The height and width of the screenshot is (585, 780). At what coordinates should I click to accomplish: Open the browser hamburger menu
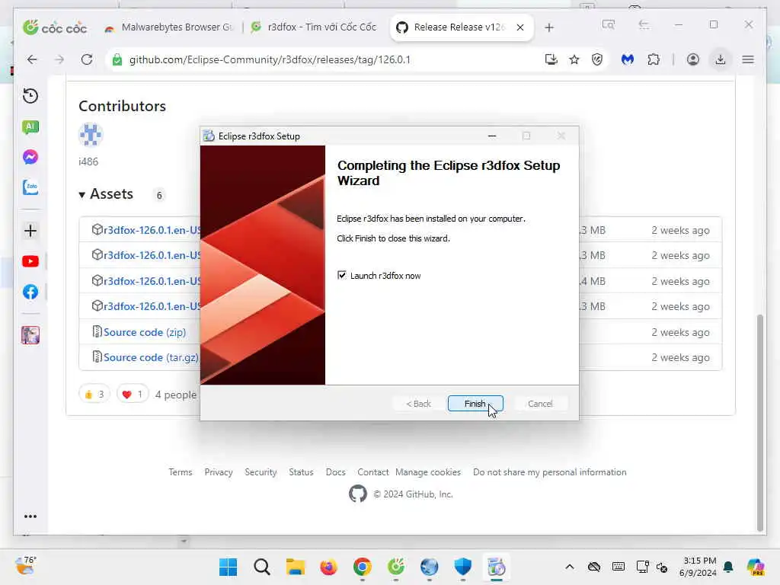click(x=748, y=59)
